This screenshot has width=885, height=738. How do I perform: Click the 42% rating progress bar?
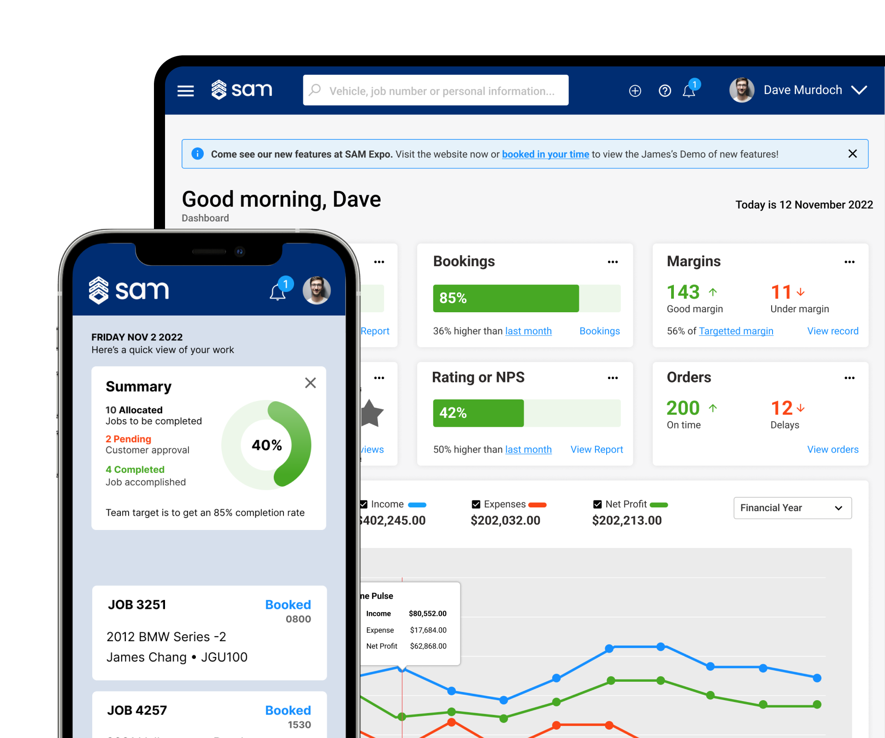(x=527, y=413)
